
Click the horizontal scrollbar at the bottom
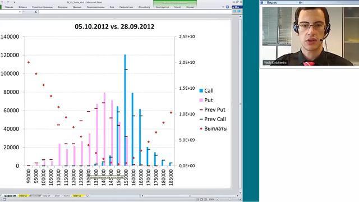pyautogui.click(x=190, y=196)
